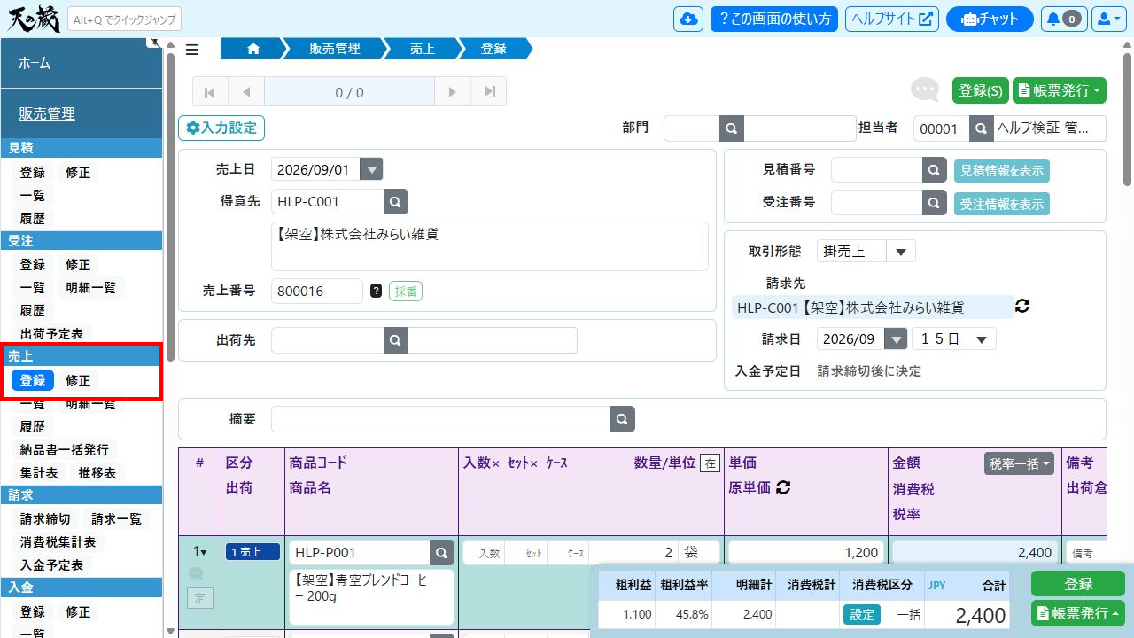This screenshot has height=638, width=1134.
Task: Toggle the hamburger sidebar menu icon
Action: click(x=192, y=50)
